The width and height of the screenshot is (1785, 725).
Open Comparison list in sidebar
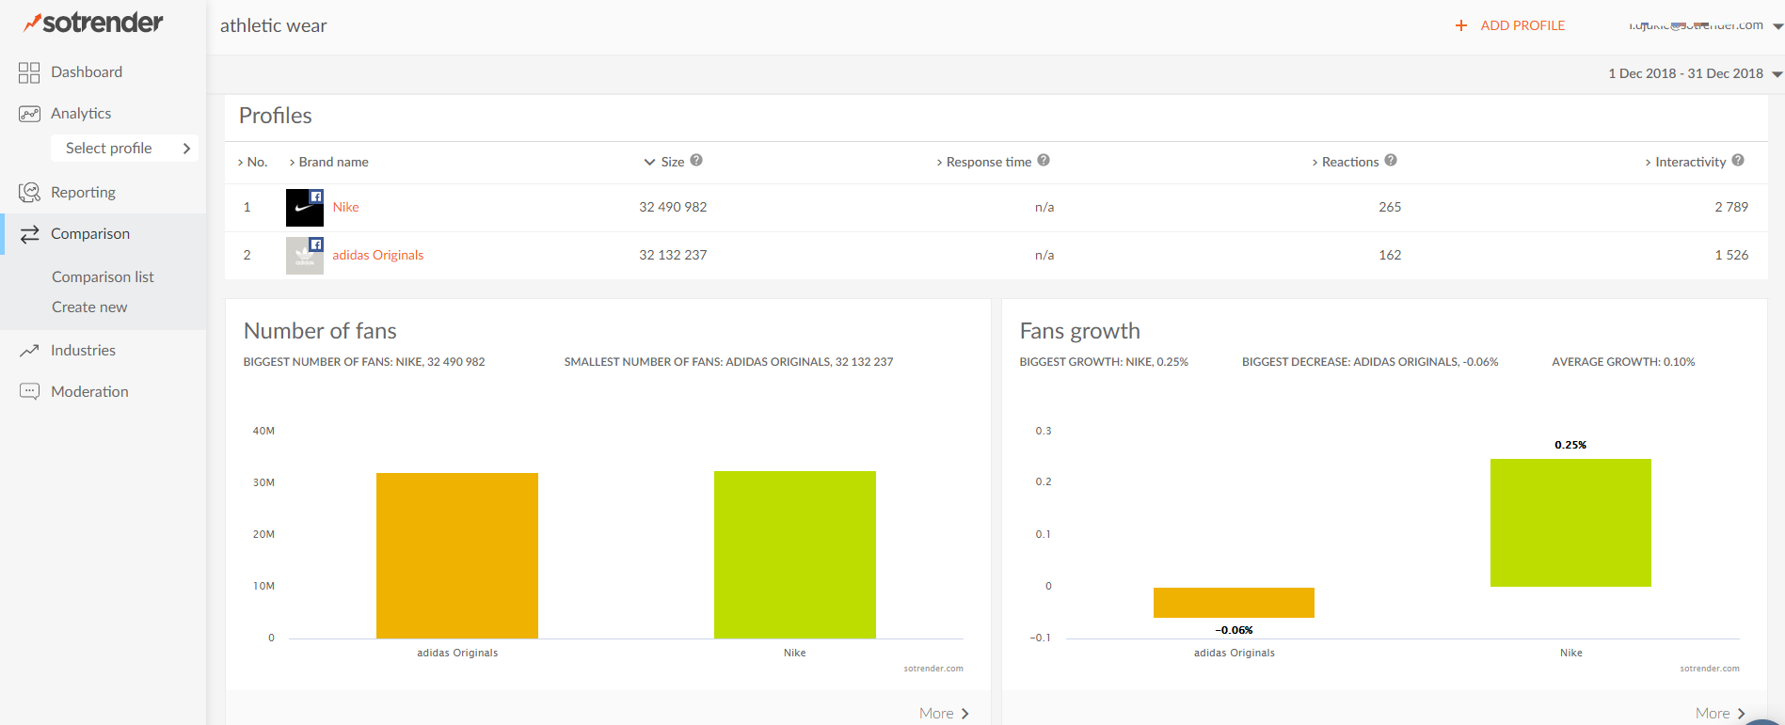tap(103, 277)
